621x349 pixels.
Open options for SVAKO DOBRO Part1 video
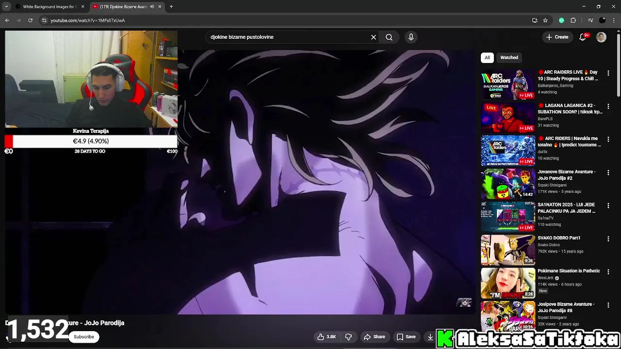pyautogui.click(x=608, y=238)
